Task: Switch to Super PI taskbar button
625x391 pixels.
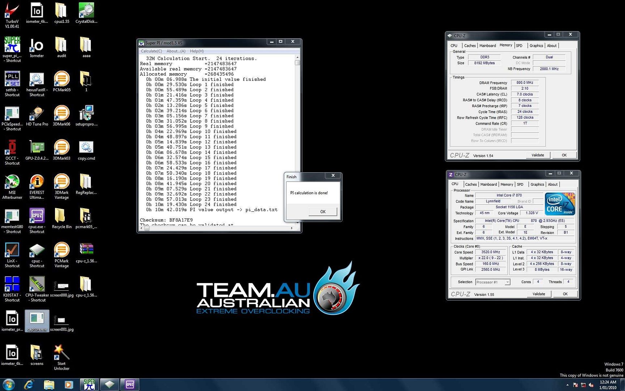Action: click(89, 384)
